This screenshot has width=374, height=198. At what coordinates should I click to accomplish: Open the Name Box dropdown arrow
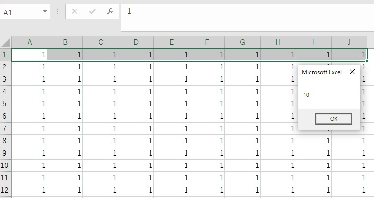[45, 12]
